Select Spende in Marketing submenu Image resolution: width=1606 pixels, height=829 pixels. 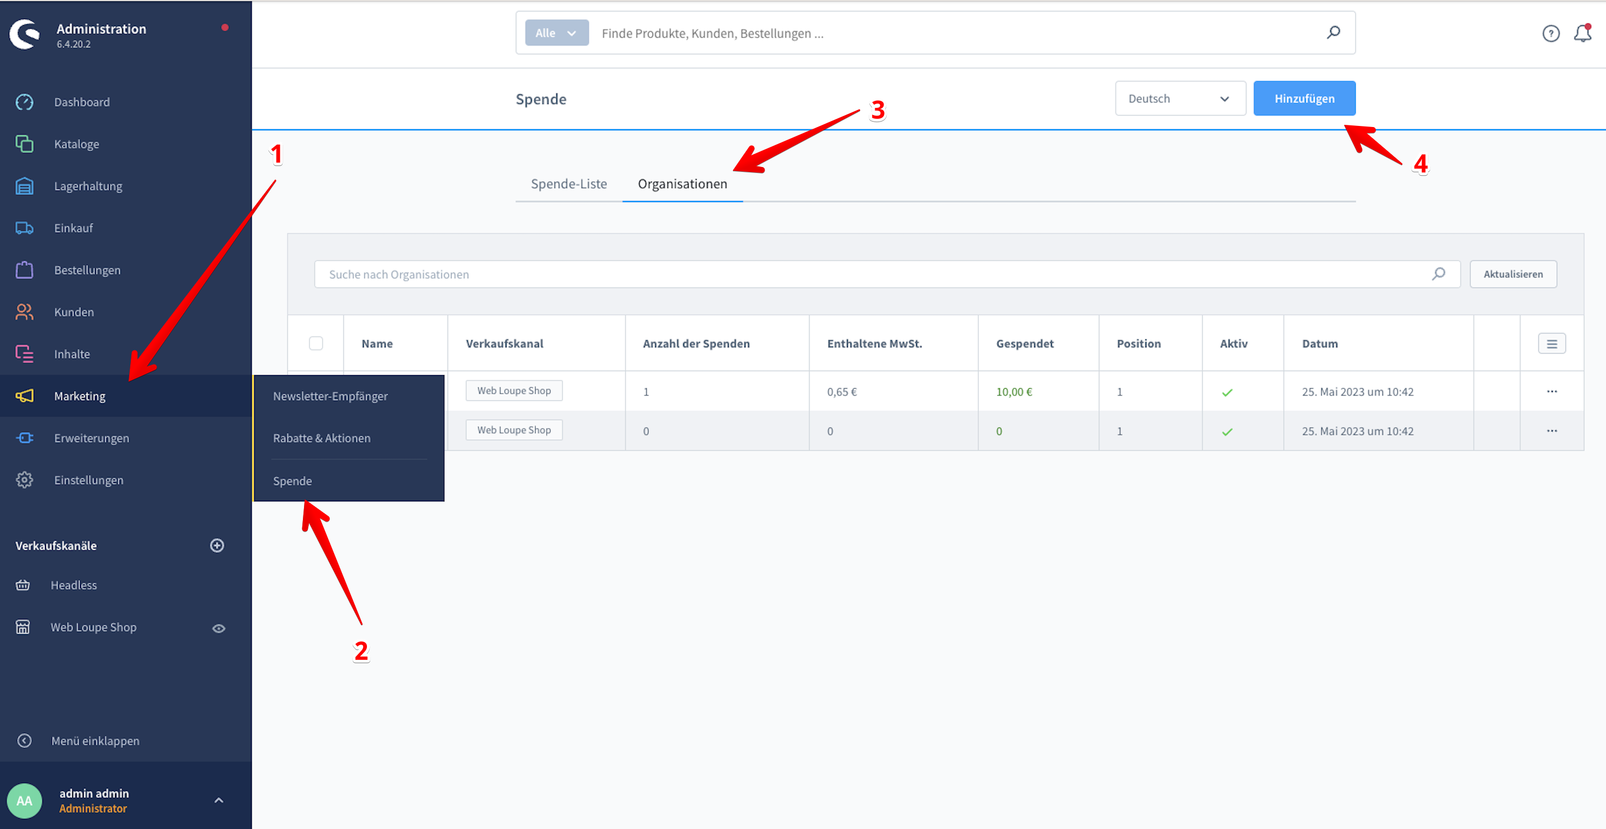coord(292,481)
